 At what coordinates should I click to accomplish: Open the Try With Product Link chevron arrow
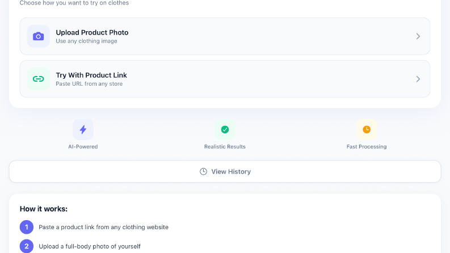(418, 79)
